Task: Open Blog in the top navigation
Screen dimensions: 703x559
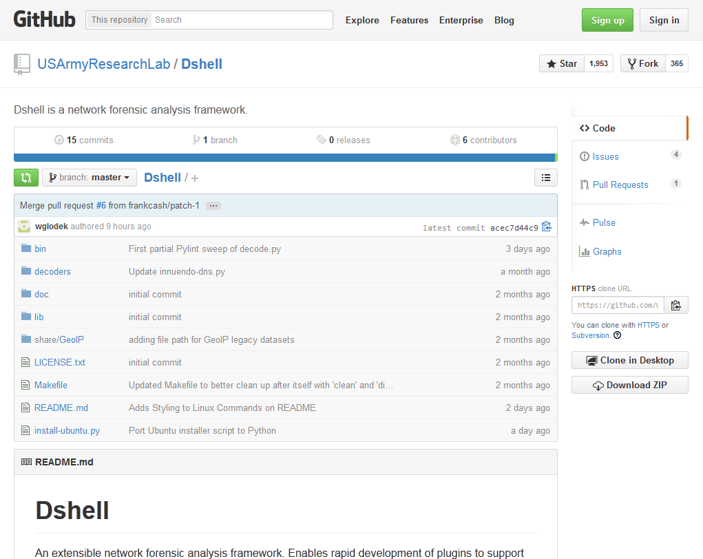Action: [504, 20]
